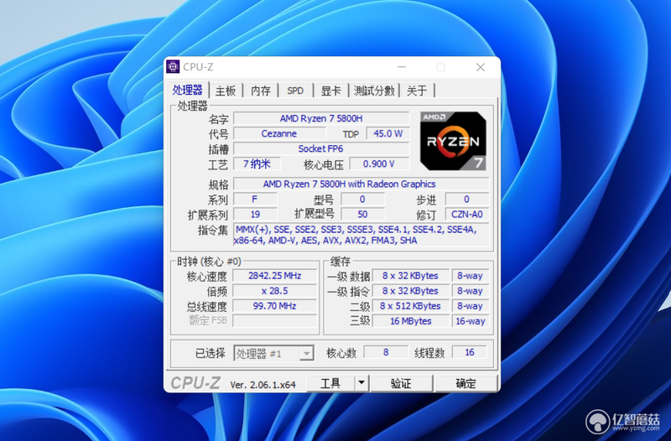This screenshot has height=441, width=671.
Task: Click the CZN-A0 revision value
Action: 467,215
